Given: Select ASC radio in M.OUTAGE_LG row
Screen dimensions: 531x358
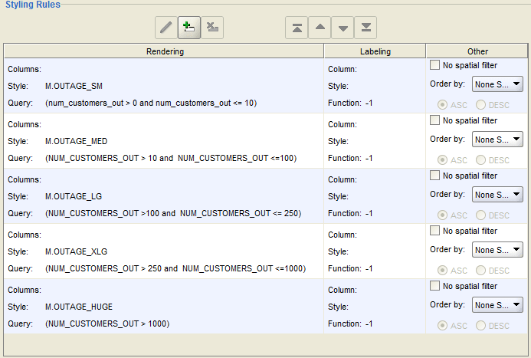Looking at the screenshot, I should [442, 215].
